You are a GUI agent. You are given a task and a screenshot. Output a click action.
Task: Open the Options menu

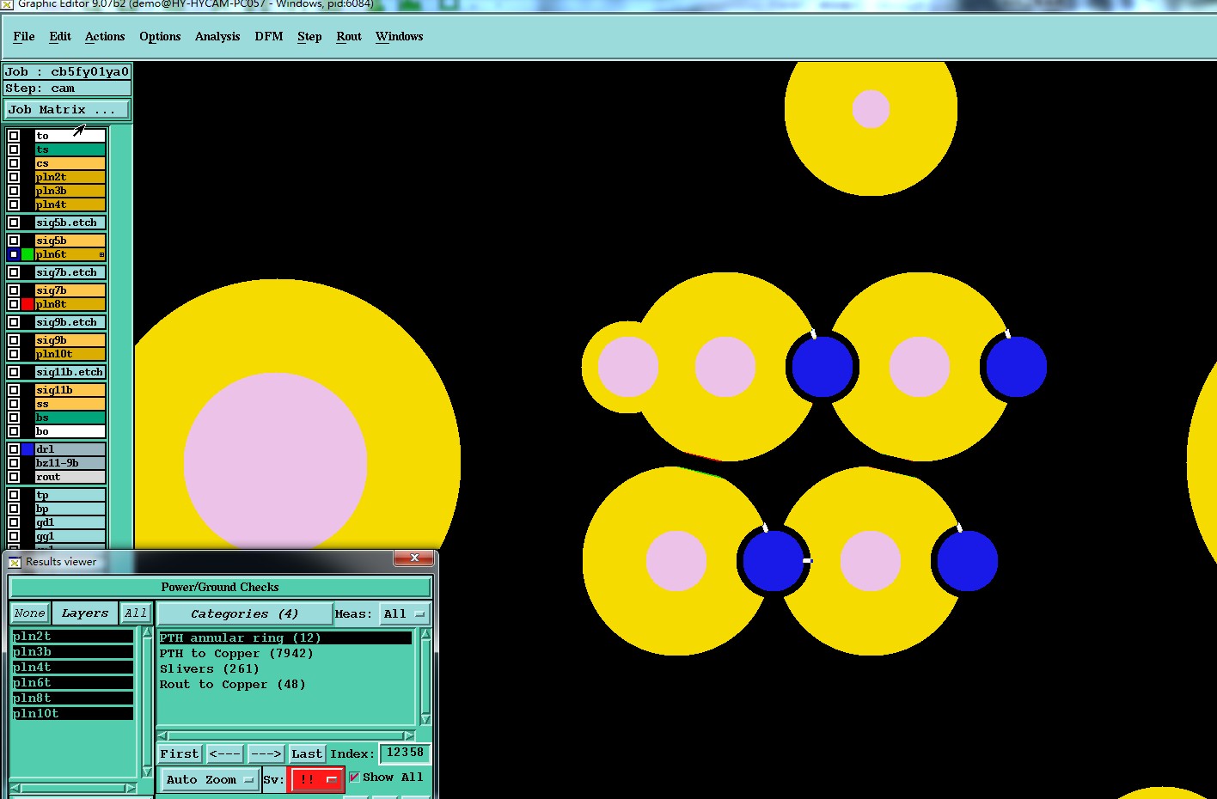160,36
